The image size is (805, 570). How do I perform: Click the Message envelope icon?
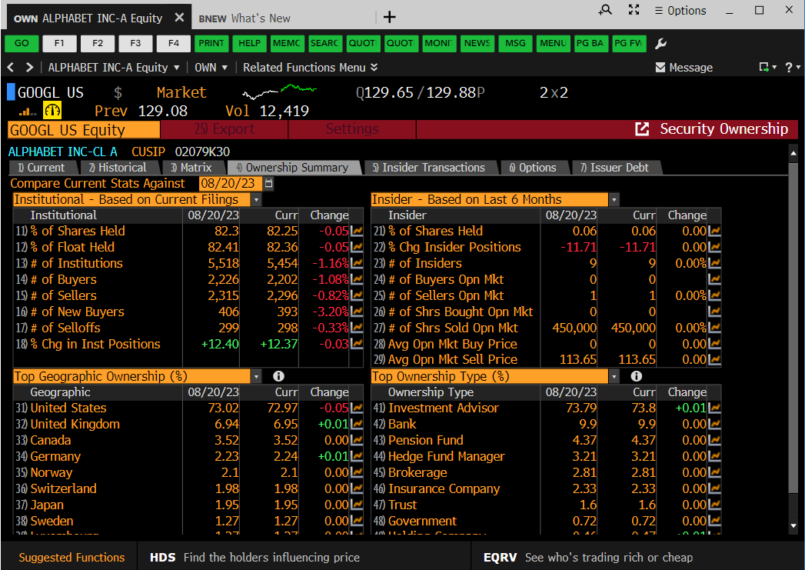click(x=660, y=68)
